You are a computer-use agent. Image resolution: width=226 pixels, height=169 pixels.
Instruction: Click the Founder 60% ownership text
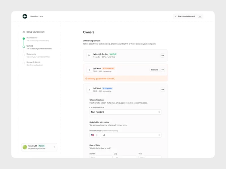[104, 57]
